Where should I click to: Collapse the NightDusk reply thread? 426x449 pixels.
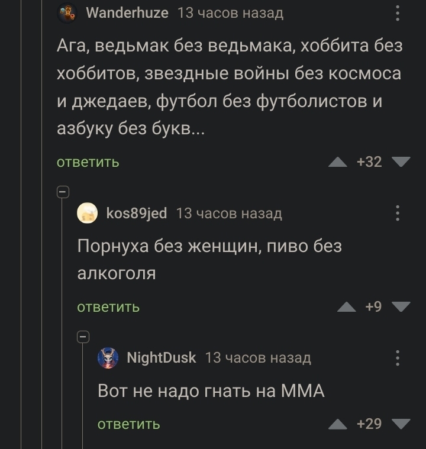(83, 337)
